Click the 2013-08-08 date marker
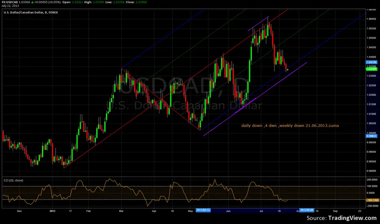The height and width of the screenshot is (224, 380). [307, 210]
